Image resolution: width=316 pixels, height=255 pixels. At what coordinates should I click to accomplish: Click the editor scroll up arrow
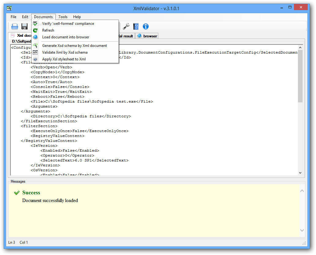[300, 48]
